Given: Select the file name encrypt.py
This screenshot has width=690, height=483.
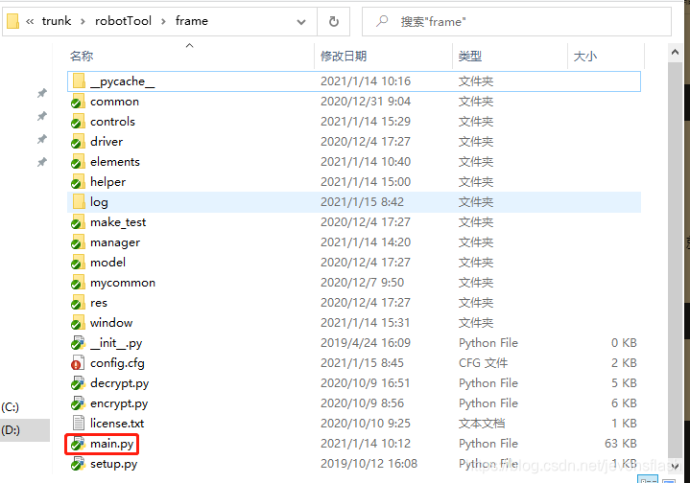Looking at the screenshot, I should pyautogui.click(x=119, y=403).
